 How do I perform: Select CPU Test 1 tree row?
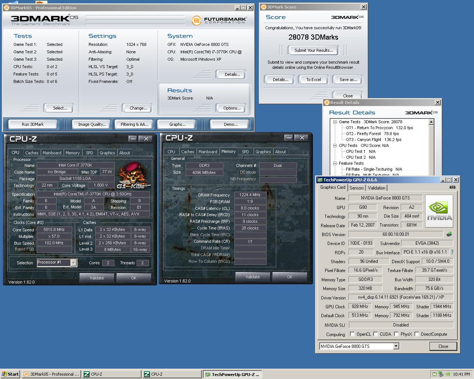[361, 151]
